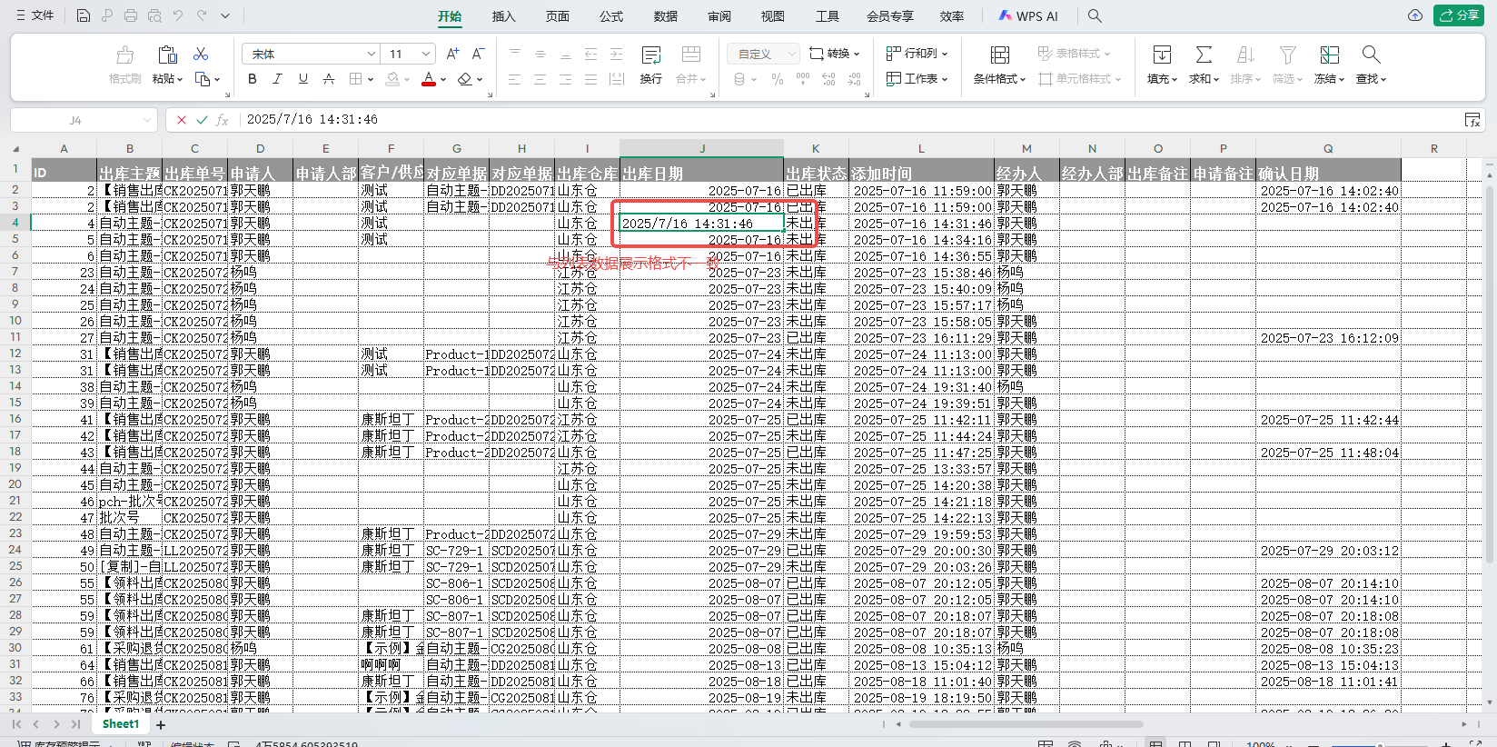Toggle underline formatting
1497x747 pixels.
(302, 79)
